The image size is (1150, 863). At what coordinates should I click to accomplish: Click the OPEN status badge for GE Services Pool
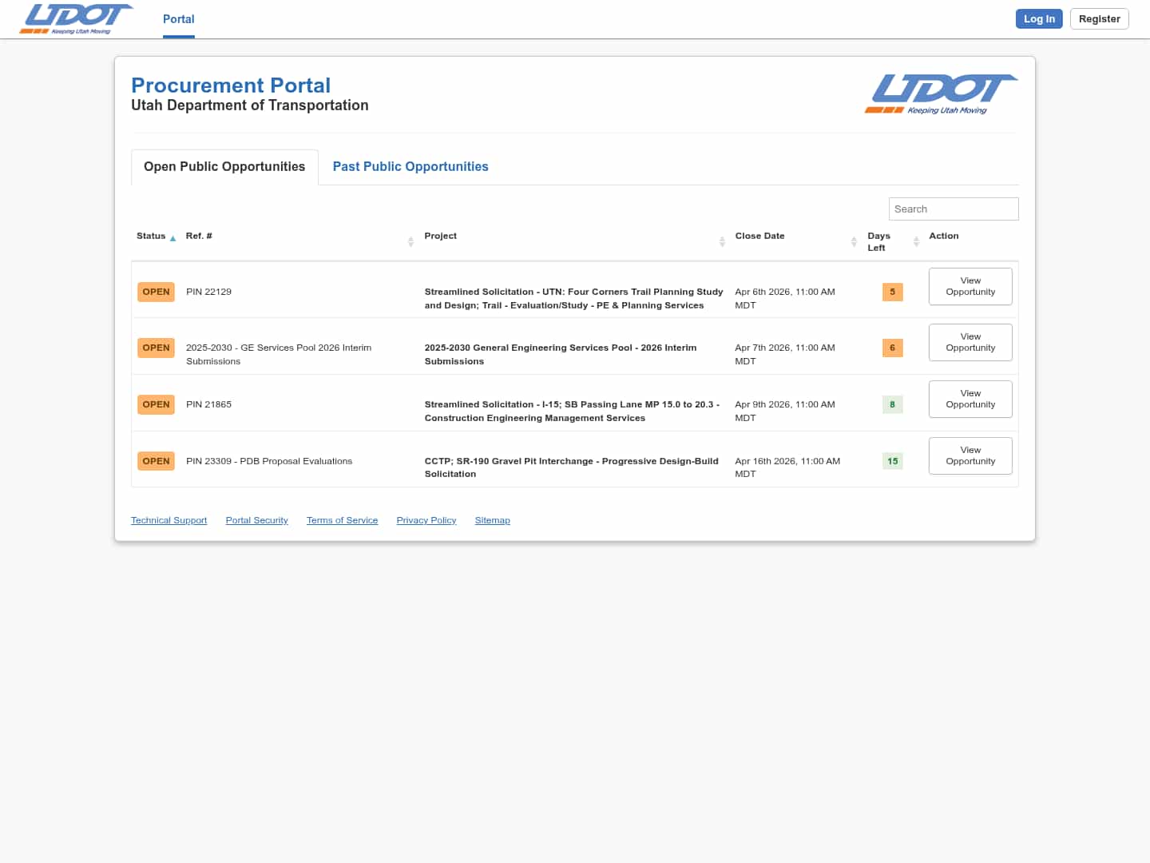coord(156,348)
